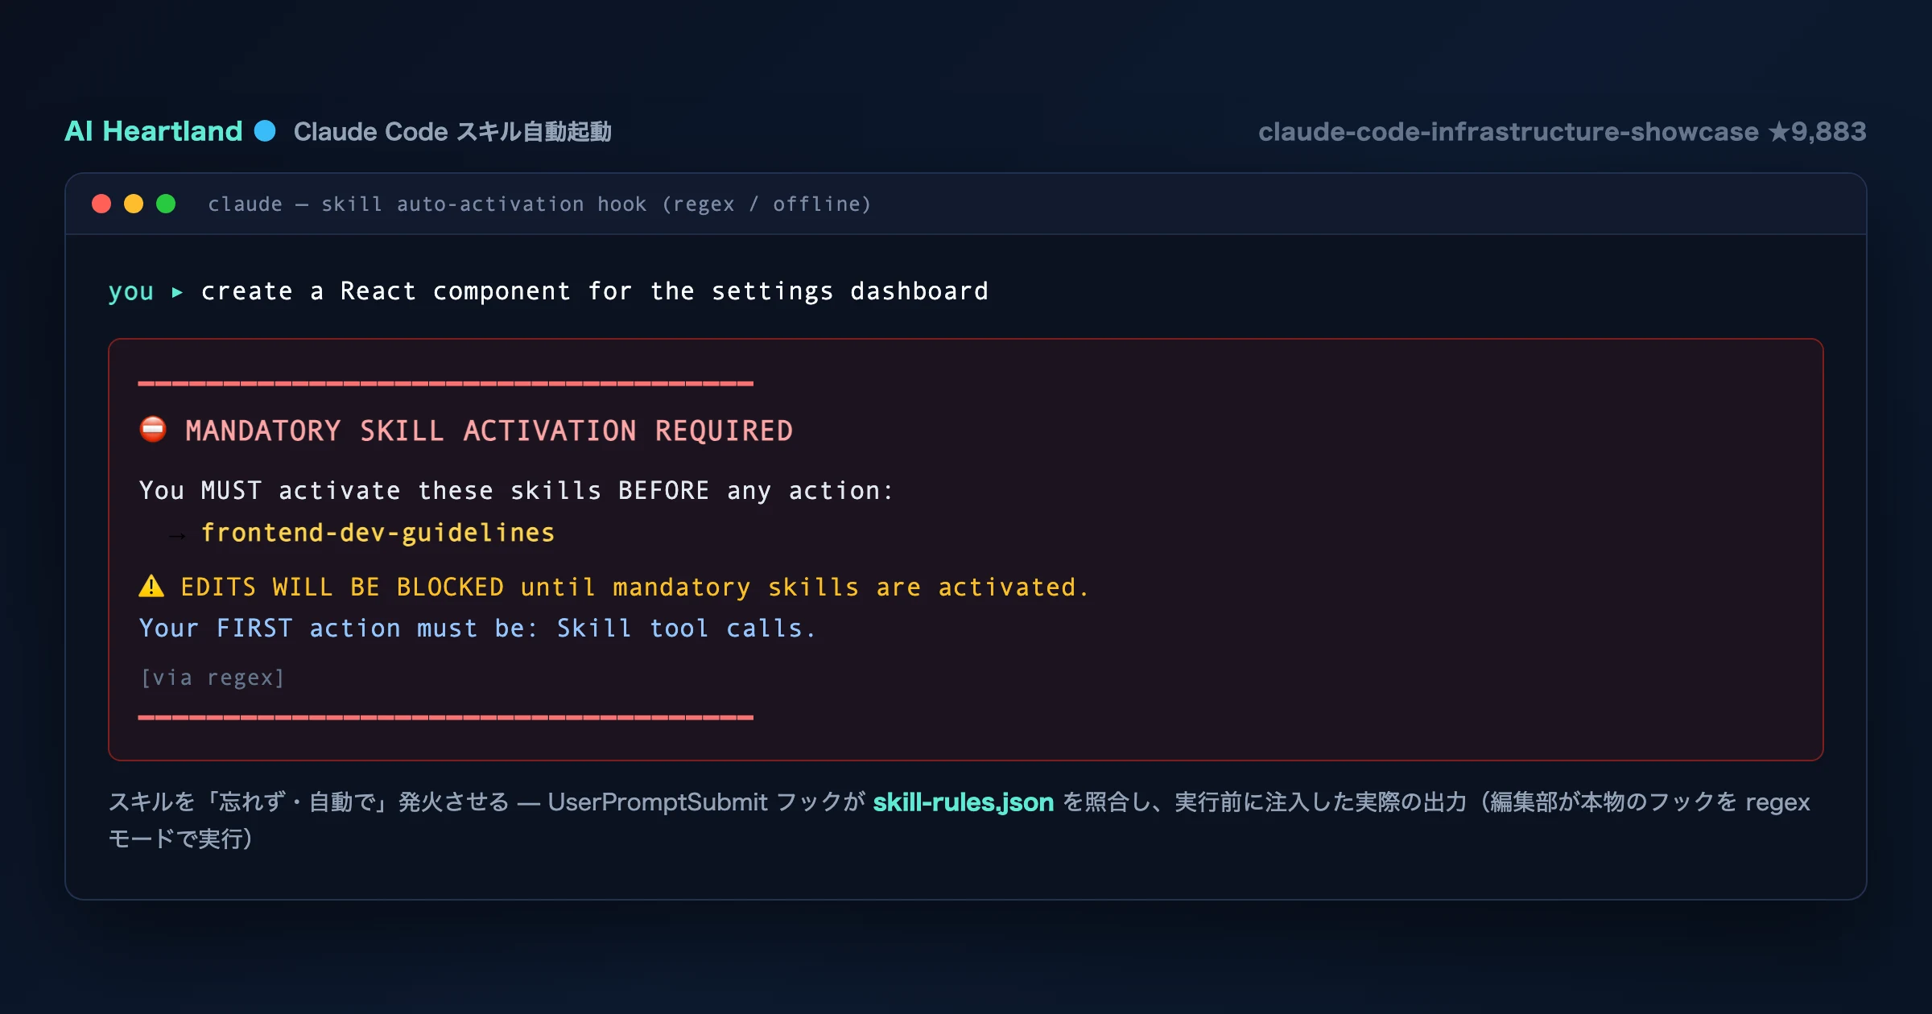The height and width of the screenshot is (1014, 1932).
Task: Select the 'frontend-dev-guidelines' skill name
Action: click(378, 533)
